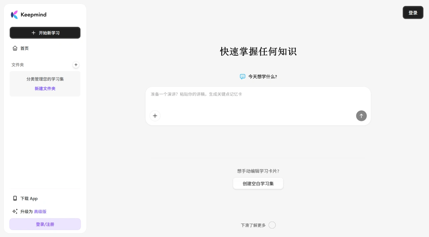The image size is (429, 237).
Task: Go to 首页 in the sidebar
Action: (x=24, y=48)
